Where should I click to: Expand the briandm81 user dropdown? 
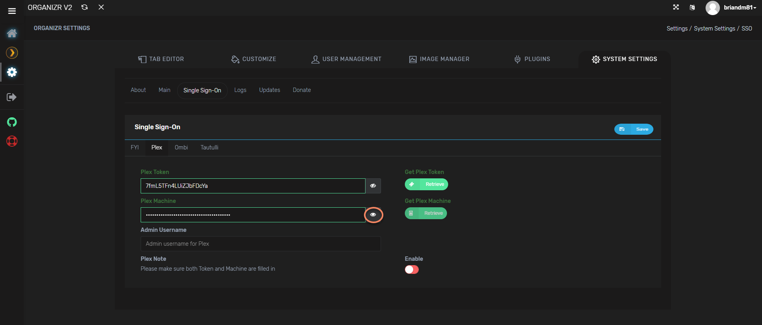tap(740, 8)
